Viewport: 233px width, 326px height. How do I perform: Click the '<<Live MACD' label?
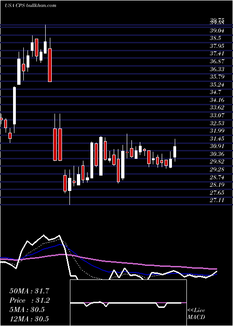[196, 313]
